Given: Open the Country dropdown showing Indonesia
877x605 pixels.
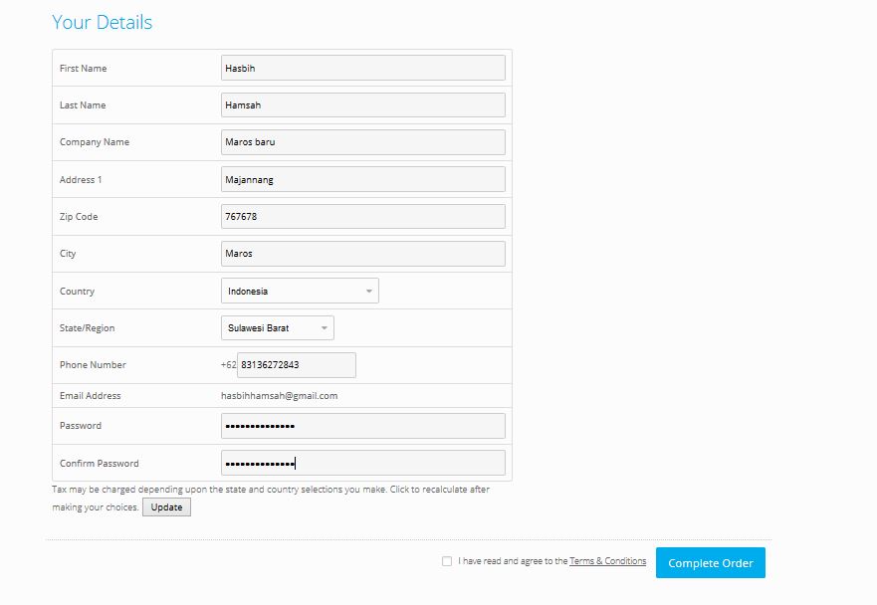Looking at the screenshot, I should (299, 291).
